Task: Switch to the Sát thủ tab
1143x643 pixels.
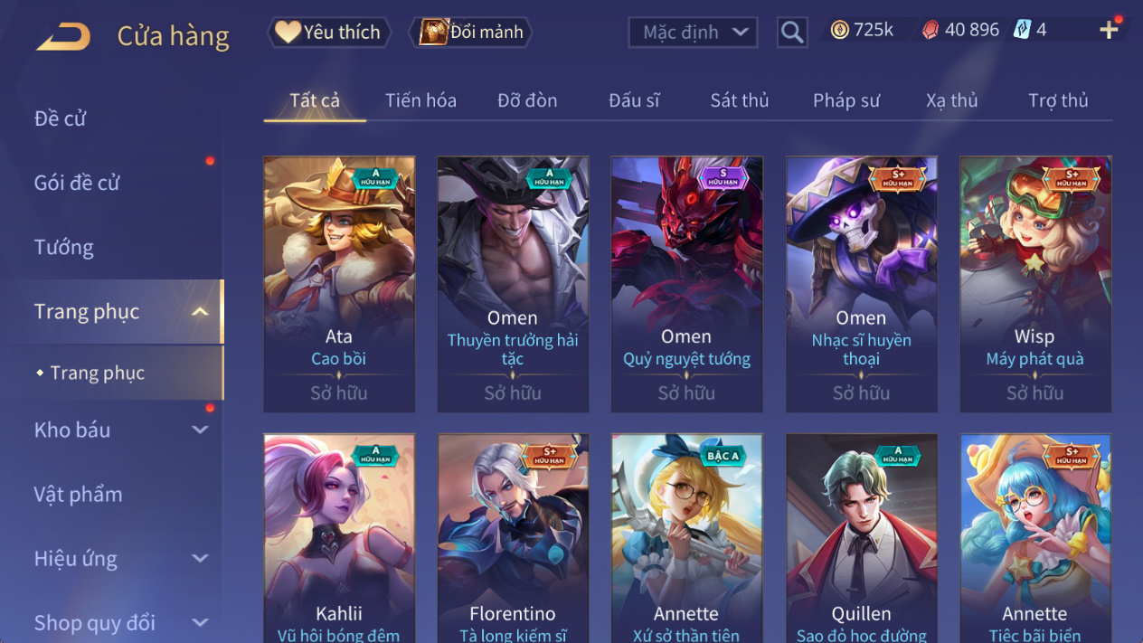Action: (x=739, y=100)
